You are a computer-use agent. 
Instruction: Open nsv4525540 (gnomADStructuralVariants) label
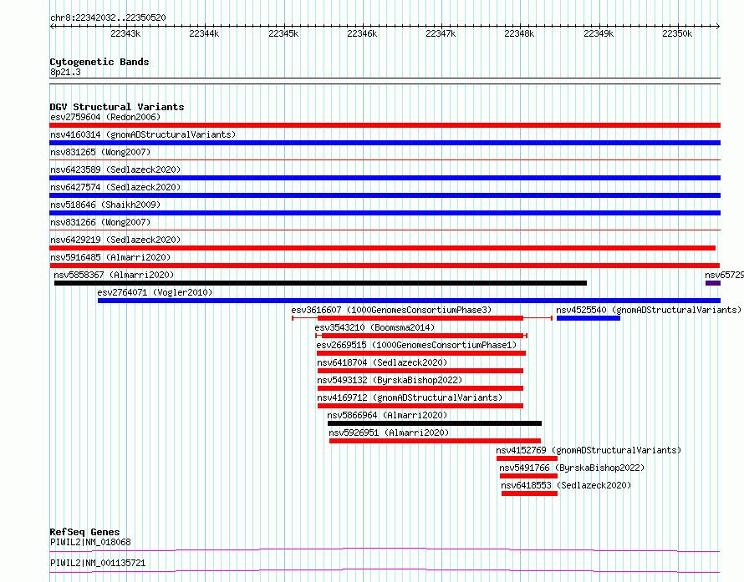click(649, 310)
